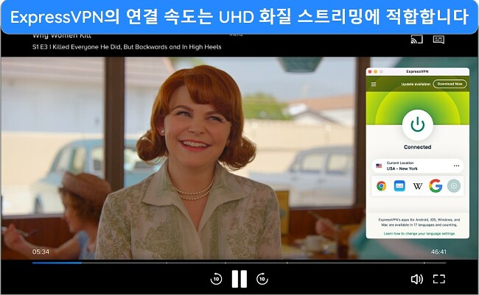Select USA - New York location
The image size is (479, 295).
pos(417,166)
